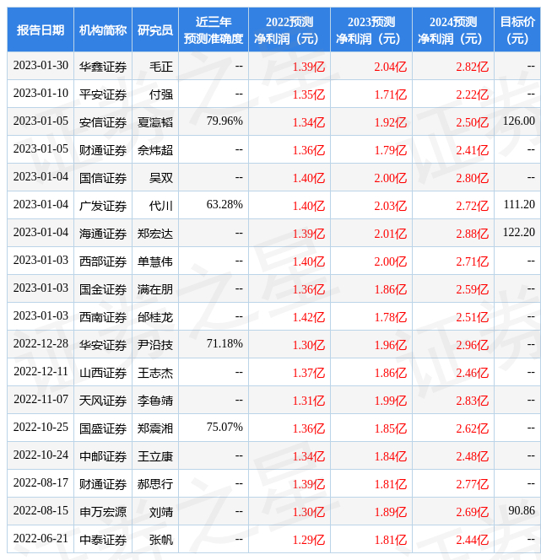Click the 2.82亿 forecast value
Screen dimensions: 541x560
click(x=472, y=67)
